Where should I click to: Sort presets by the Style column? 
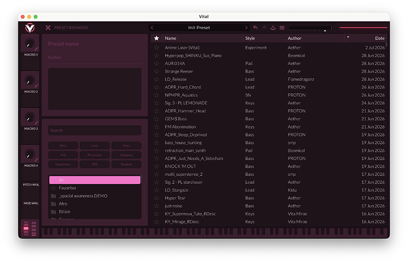coord(250,38)
